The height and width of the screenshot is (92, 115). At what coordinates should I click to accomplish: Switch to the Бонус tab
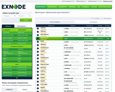click(25, 90)
